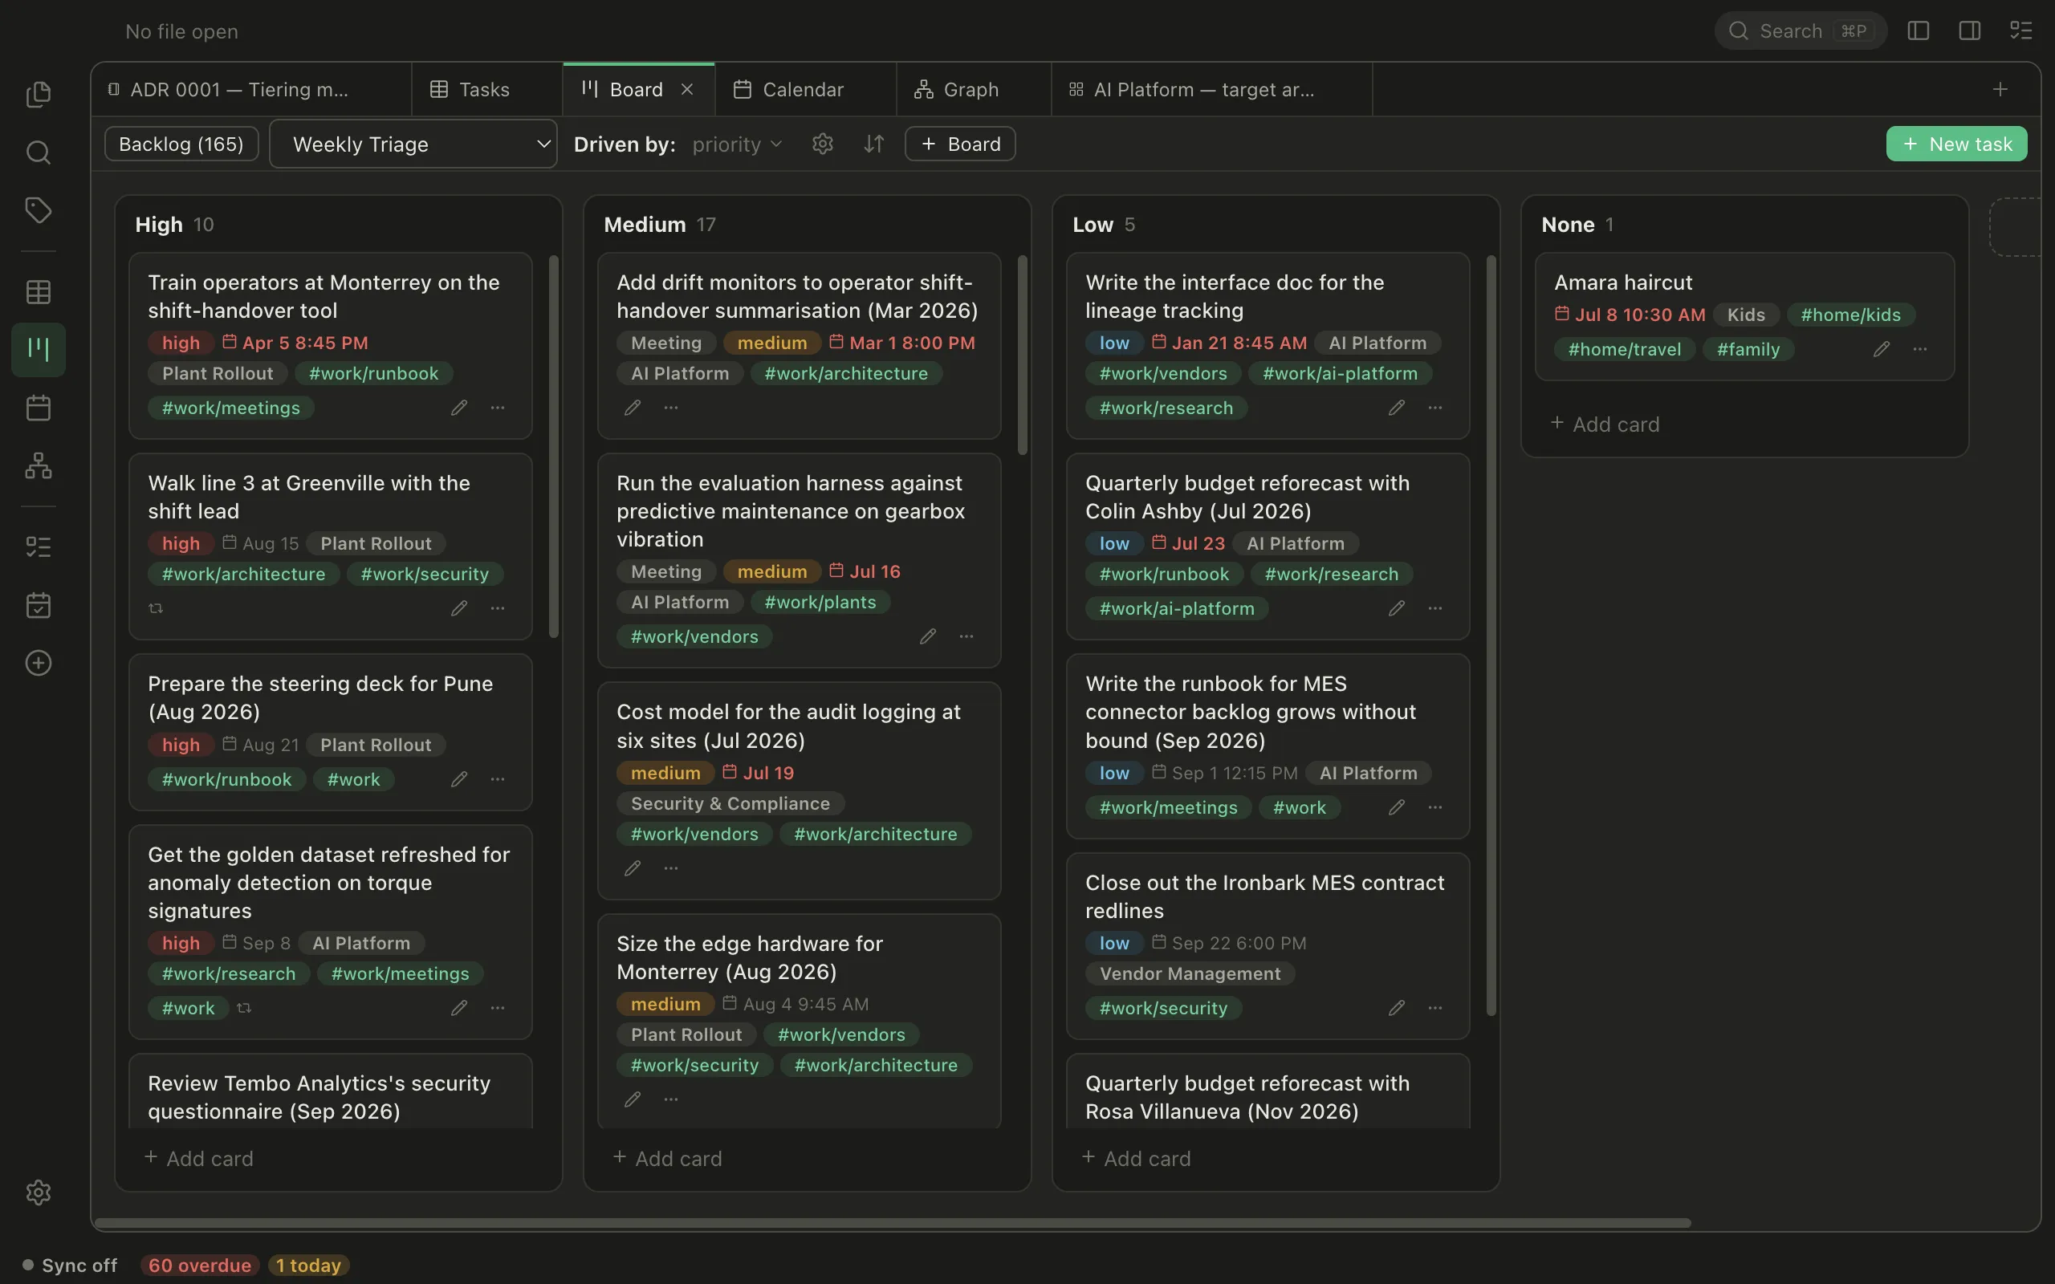Image resolution: width=2055 pixels, height=1284 pixels.
Task: Edit the Train operators at Monterrey card
Action: click(458, 408)
